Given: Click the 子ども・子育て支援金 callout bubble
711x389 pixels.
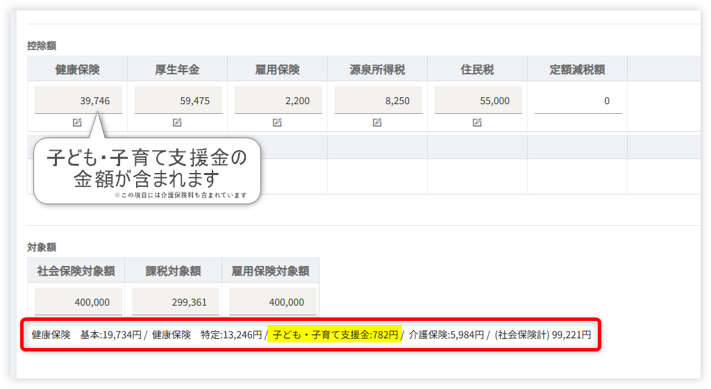Looking at the screenshot, I should 147,169.
